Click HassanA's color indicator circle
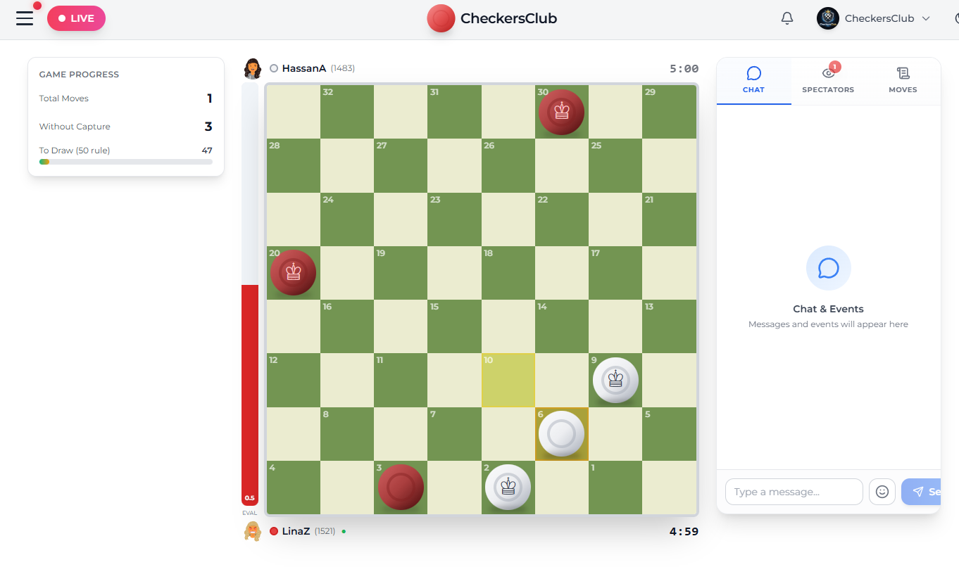The height and width of the screenshot is (567, 959). click(273, 68)
